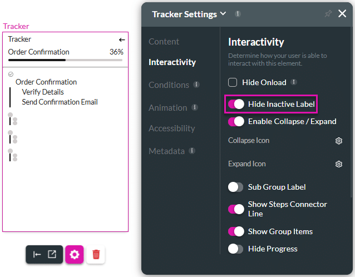Toggle Show Steps Connector Line switch
Screen dimensions: 355x277
coord(236,209)
